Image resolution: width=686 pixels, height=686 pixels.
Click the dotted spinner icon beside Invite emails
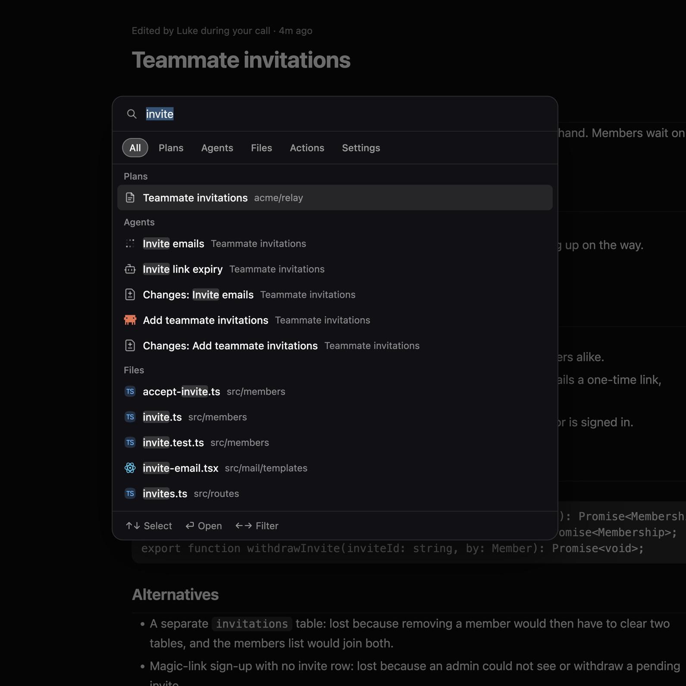point(130,244)
